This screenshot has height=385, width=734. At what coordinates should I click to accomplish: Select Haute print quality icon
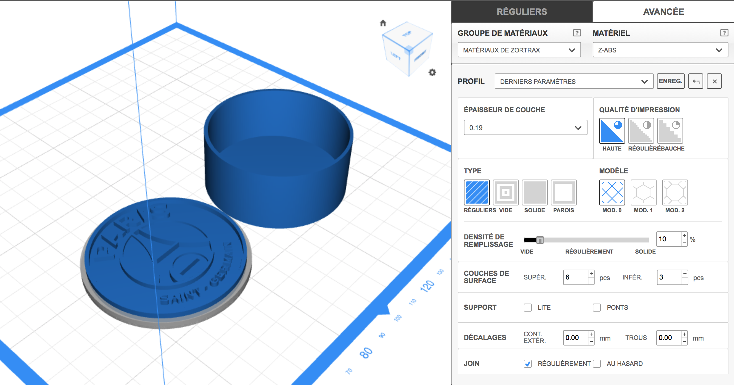pyautogui.click(x=612, y=131)
